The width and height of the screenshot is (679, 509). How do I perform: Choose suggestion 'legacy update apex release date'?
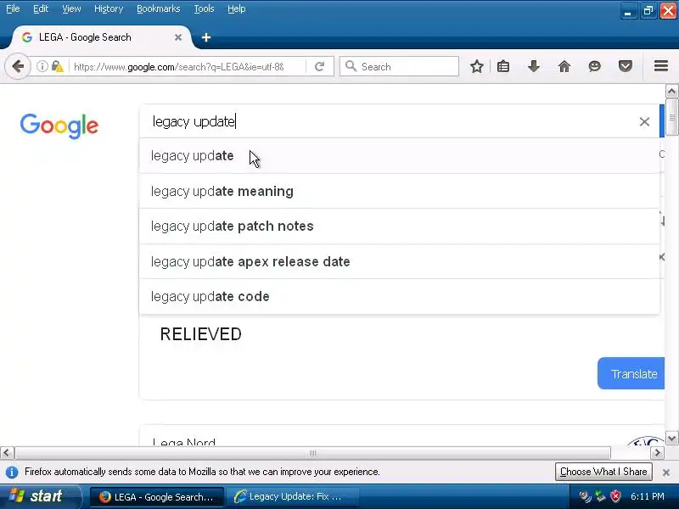[x=399, y=262]
